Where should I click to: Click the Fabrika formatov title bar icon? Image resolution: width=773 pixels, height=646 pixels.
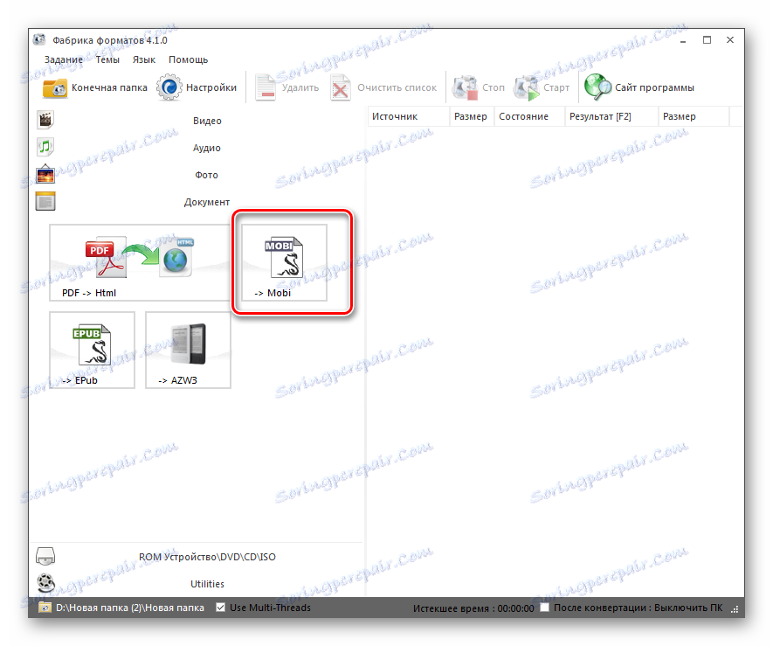tap(39, 39)
